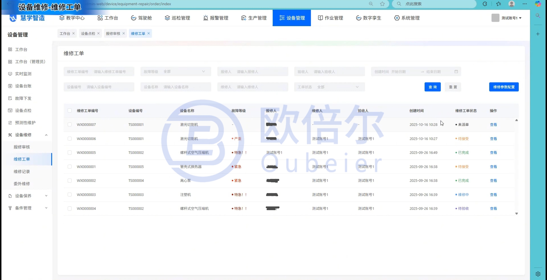Click the calendar icon in date range
Image resolution: width=547 pixels, height=280 pixels.
pyautogui.click(x=456, y=72)
